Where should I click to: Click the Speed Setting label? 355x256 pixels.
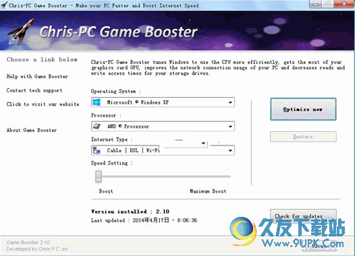click(111, 163)
